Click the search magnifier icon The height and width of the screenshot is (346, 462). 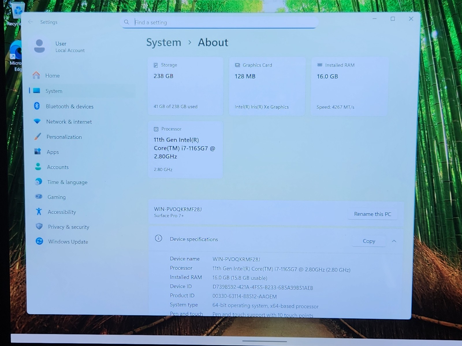click(126, 22)
